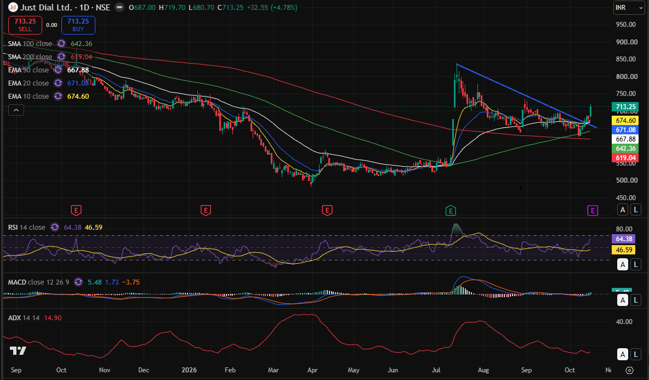Open the green earnings marker in July
The width and height of the screenshot is (649, 380).
tap(451, 211)
